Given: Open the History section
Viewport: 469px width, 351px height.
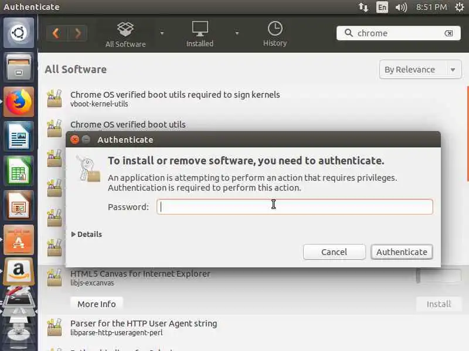Looking at the screenshot, I should point(275,34).
